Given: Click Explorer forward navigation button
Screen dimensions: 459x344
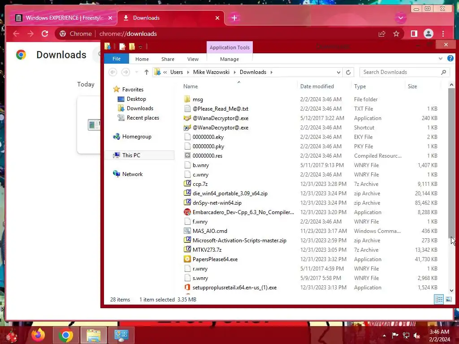Looking at the screenshot, I should 126,72.
